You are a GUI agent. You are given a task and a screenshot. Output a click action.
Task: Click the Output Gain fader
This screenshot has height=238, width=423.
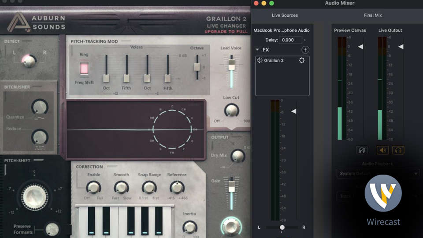click(x=231, y=186)
